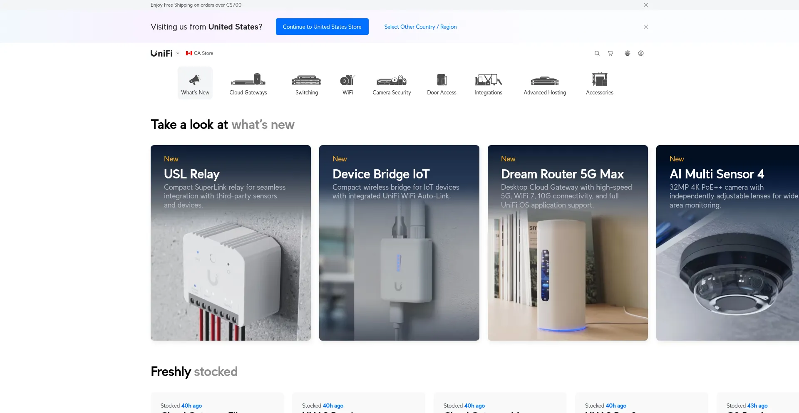
Task: Click the 'Take a look at what's new' heading
Action: [x=223, y=124]
